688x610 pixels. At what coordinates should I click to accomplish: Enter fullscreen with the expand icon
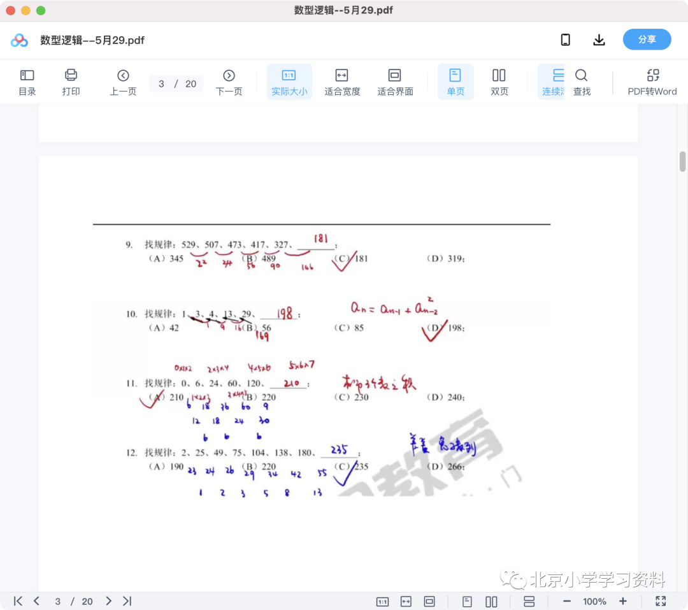pos(661,601)
